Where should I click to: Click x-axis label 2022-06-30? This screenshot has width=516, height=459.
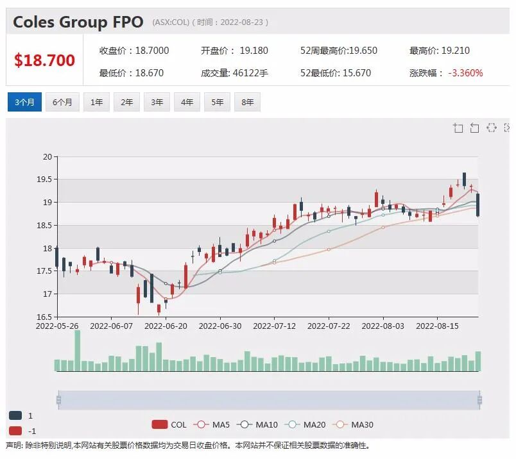(x=220, y=326)
